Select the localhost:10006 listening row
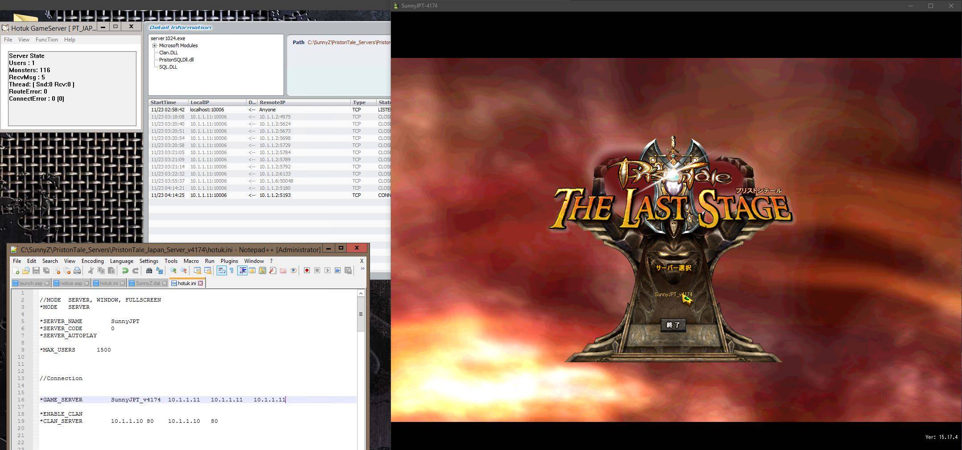 (x=270, y=110)
